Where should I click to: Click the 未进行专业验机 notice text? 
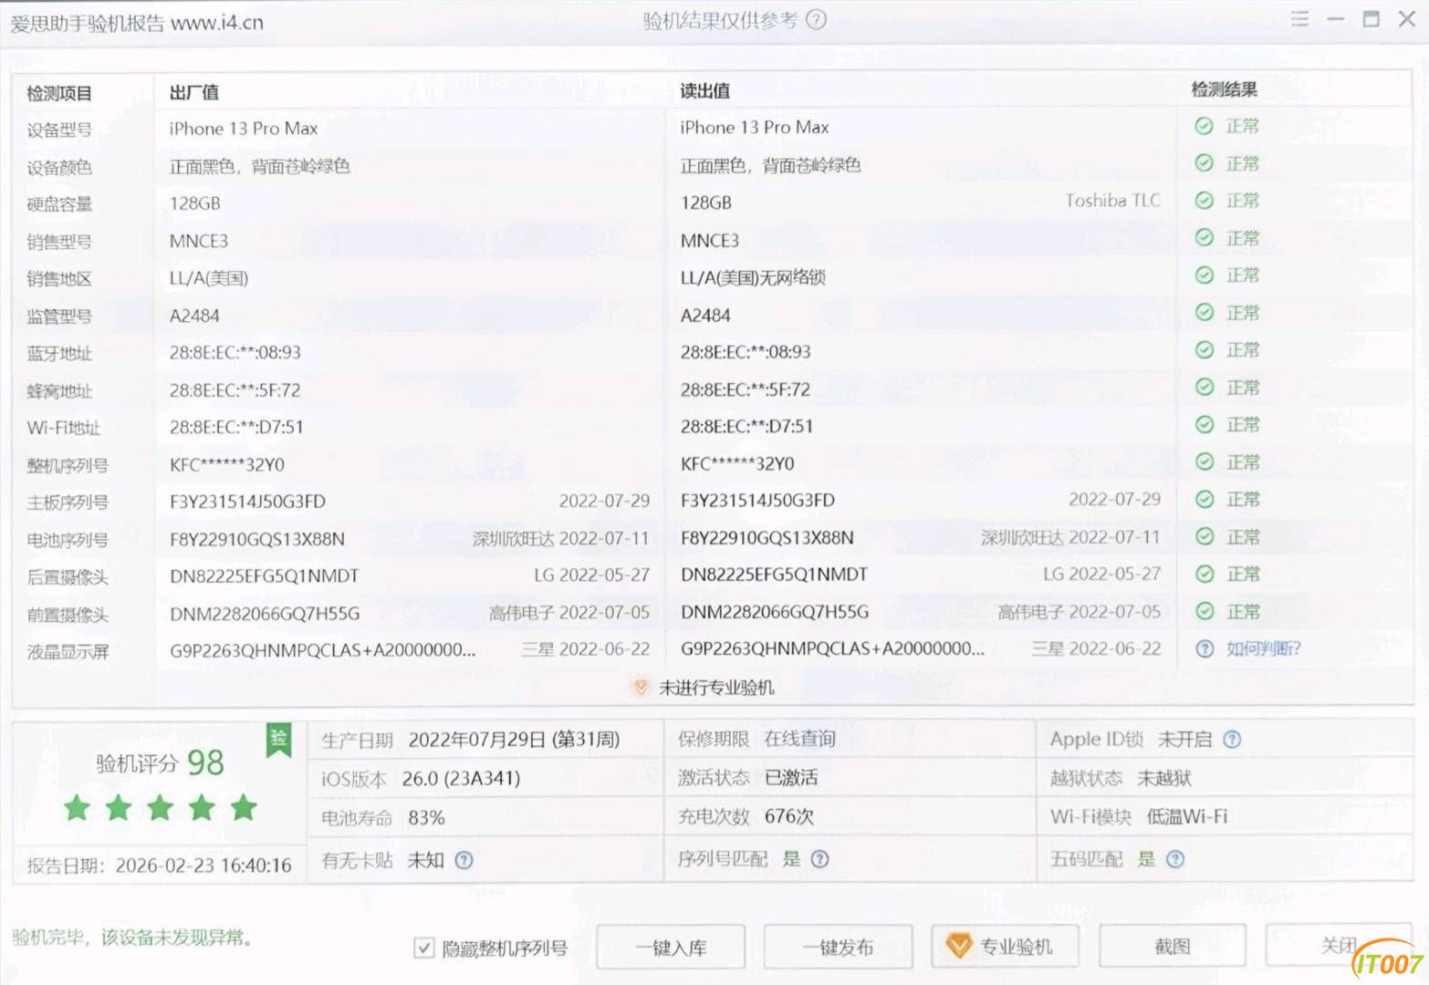point(716,688)
